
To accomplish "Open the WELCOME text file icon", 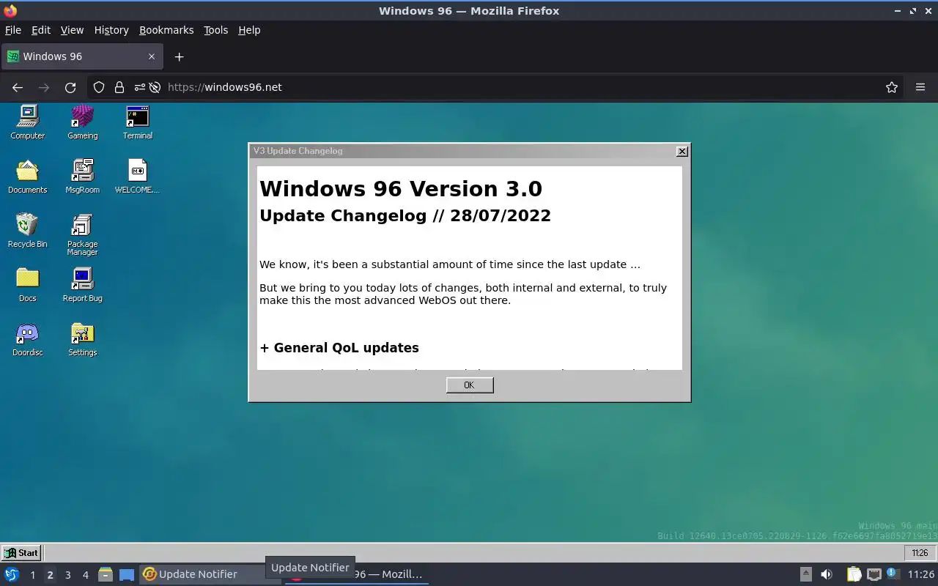I will 138,177.
